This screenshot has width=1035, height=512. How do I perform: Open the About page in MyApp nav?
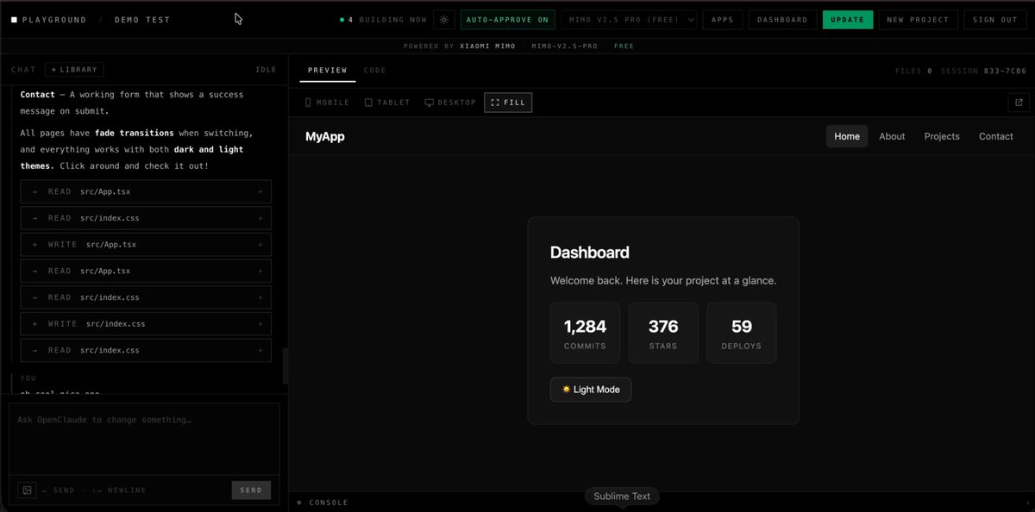(892, 136)
